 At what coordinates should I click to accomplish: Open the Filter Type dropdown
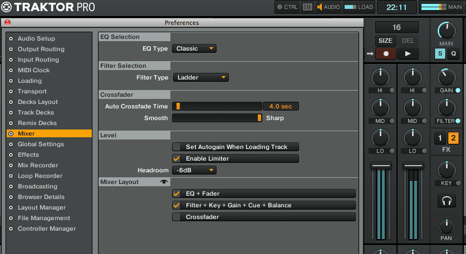200,77
